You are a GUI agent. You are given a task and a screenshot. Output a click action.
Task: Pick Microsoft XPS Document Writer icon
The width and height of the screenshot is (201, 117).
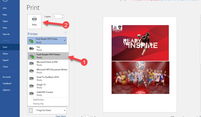31,71
